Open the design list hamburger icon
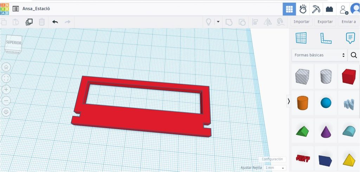The width and height of the screenshot is (360, 172). (15, 9)
